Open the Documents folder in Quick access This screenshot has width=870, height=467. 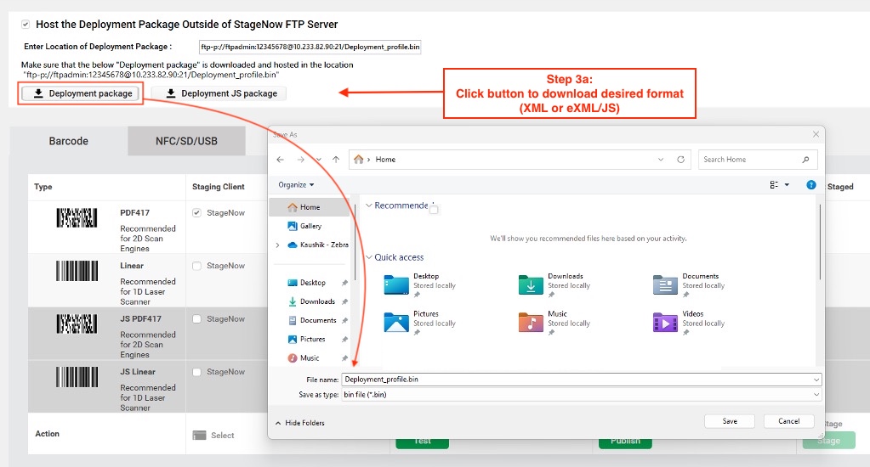point(665,284)
